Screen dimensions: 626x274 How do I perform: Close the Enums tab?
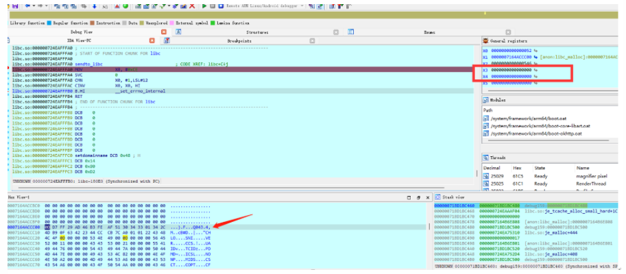508,32
